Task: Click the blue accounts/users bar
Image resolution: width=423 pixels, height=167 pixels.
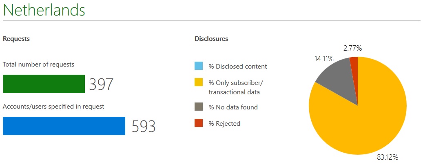Action: (x=64, y=126)
